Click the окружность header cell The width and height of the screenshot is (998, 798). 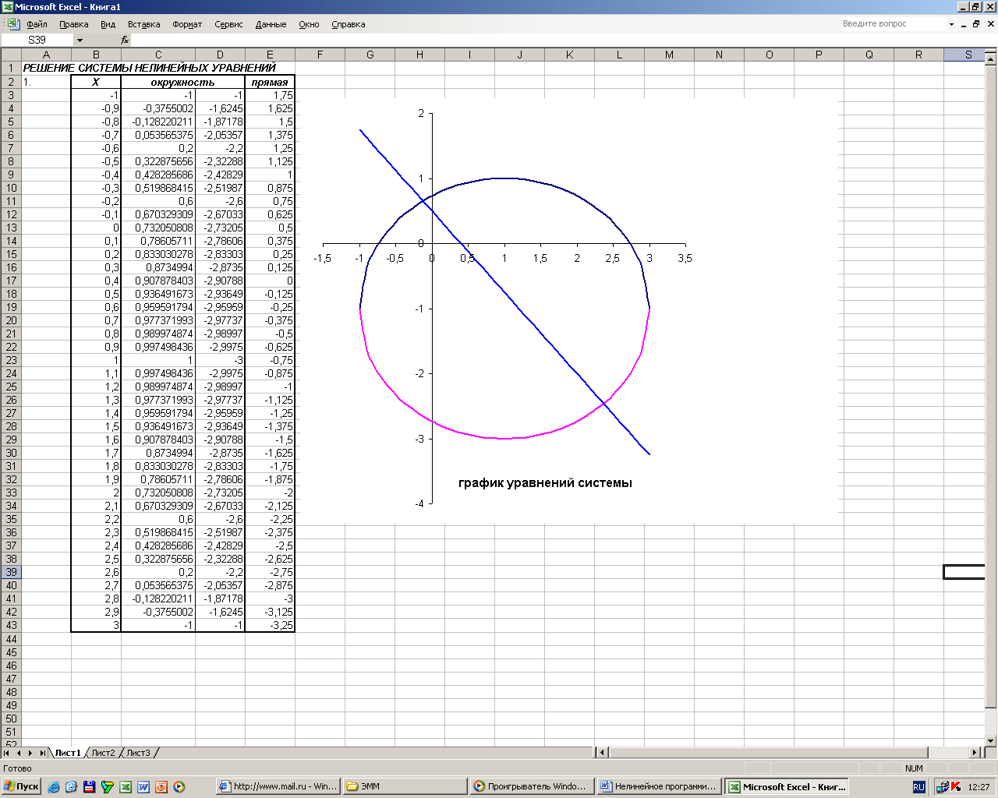click(182, 82)
